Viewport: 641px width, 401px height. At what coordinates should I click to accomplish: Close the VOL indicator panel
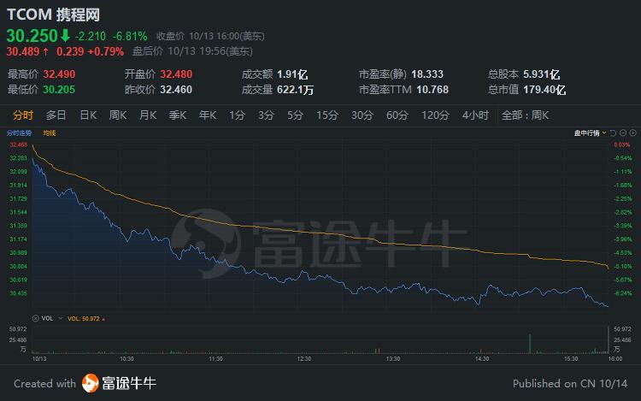[x=36, y=318]
